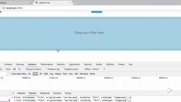
Task: Open the AdBlock DevTools tab
Action: pyautogui.click(x=110, y=64)
